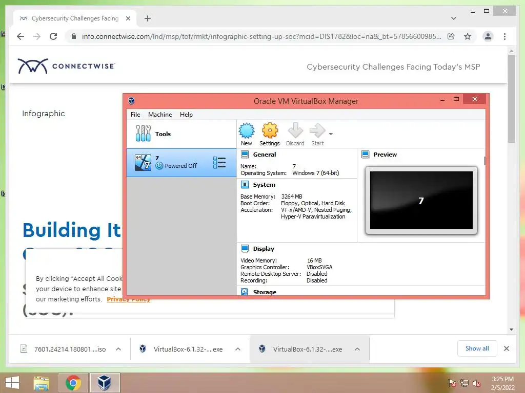Select the virtual machine named 7
This screenshot has width=525, height=393.
pos(181,163)
